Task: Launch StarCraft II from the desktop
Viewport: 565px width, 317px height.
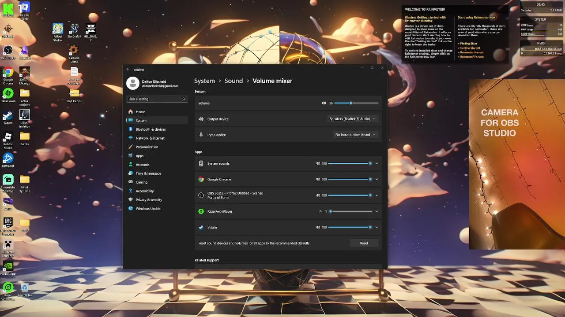Action: pyautogui.click(x=74, y=31)
